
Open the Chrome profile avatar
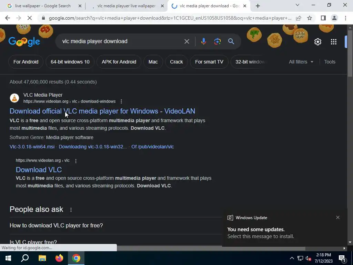(334, 18)
